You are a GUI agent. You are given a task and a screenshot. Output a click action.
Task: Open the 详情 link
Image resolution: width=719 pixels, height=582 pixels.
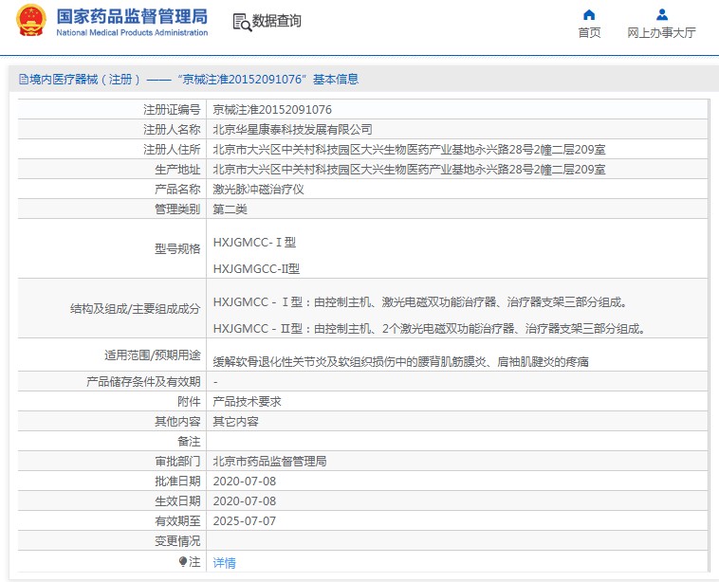(x=224, y=562)
